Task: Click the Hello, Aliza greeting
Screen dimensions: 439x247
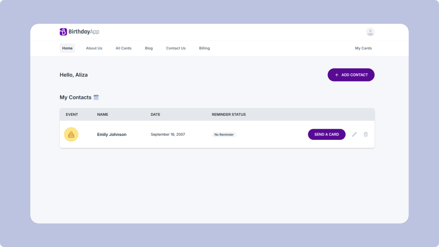Action: 74,75
